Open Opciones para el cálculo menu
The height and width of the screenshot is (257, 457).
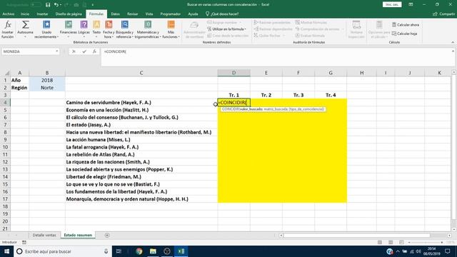point(379,29)
